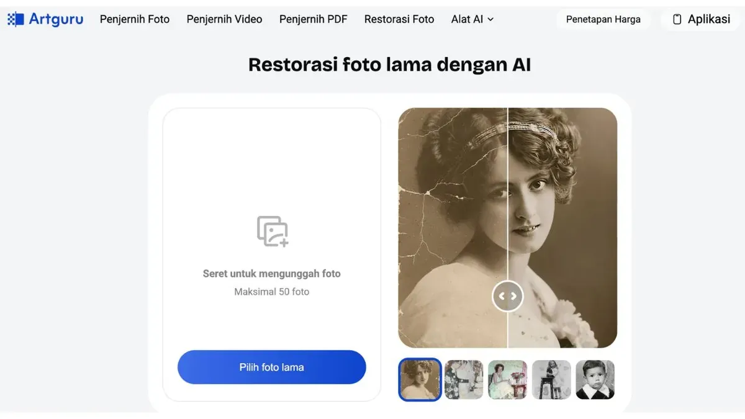Click the Penetapan Harga button
This screenshot has width=745, height=419.
pyautogui.click(x=603, y=19)
